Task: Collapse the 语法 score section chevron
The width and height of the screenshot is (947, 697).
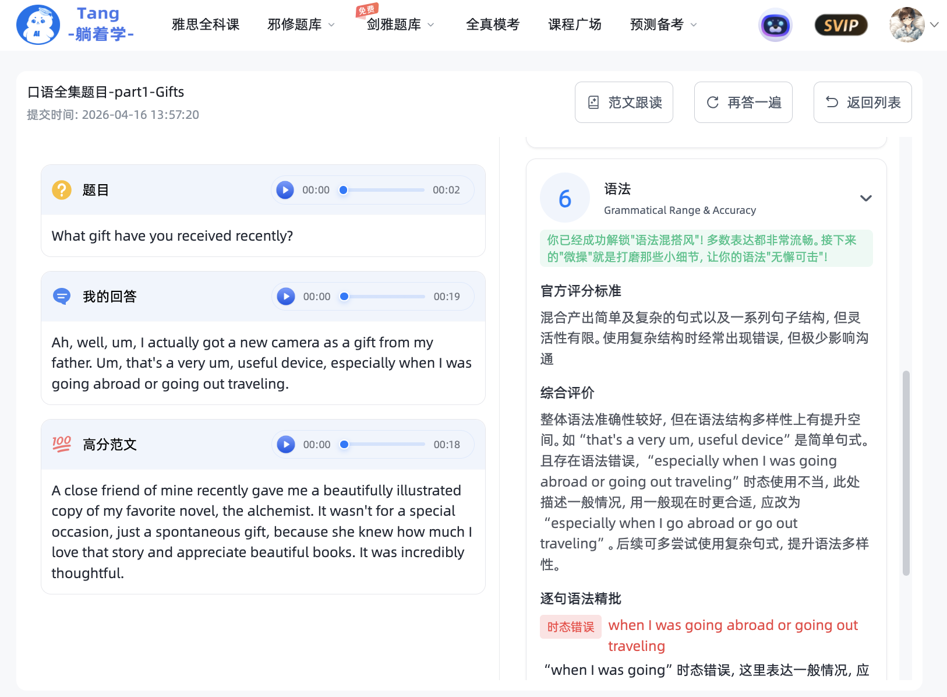Action: 866,198
